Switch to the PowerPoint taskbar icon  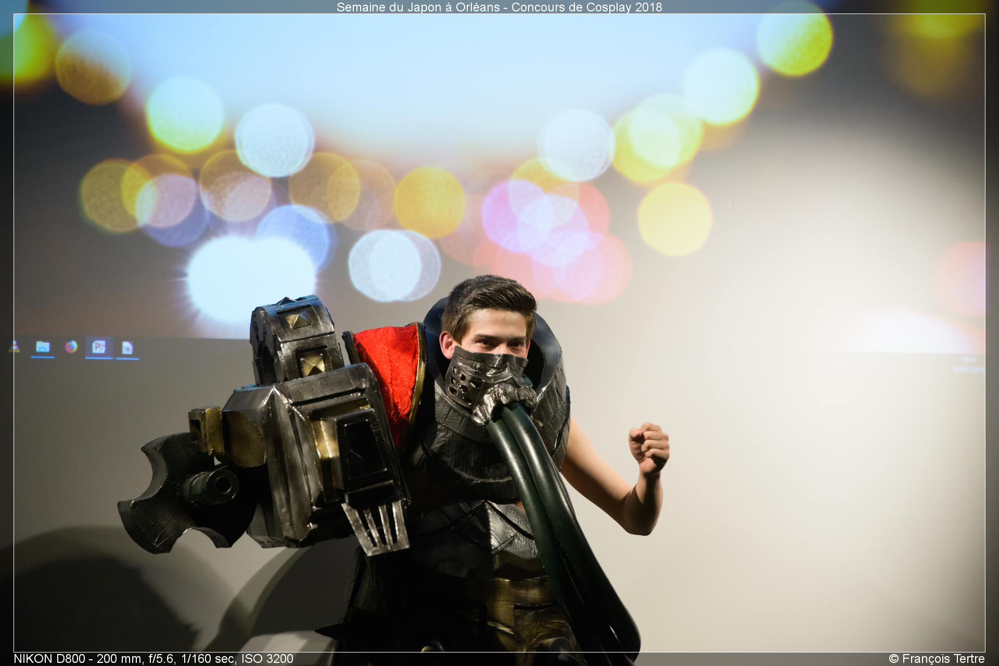tap(99, 347)
